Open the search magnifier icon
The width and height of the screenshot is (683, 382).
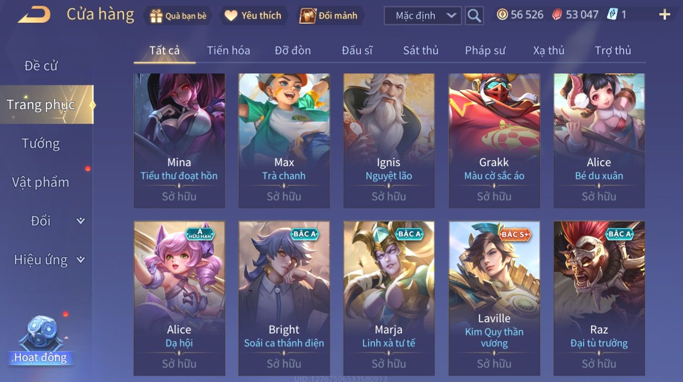coord(474,16)
